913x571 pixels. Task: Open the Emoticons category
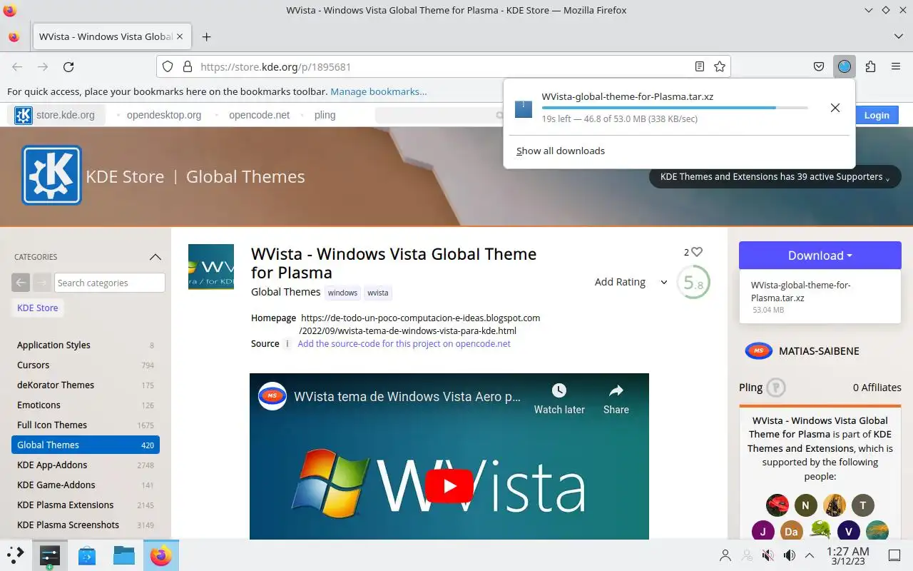tap(86, 405)
